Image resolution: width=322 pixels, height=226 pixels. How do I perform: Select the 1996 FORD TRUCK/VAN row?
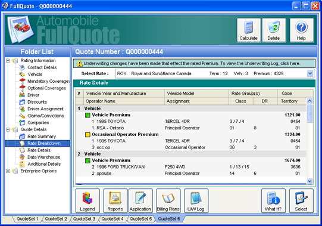coord(191,167)
